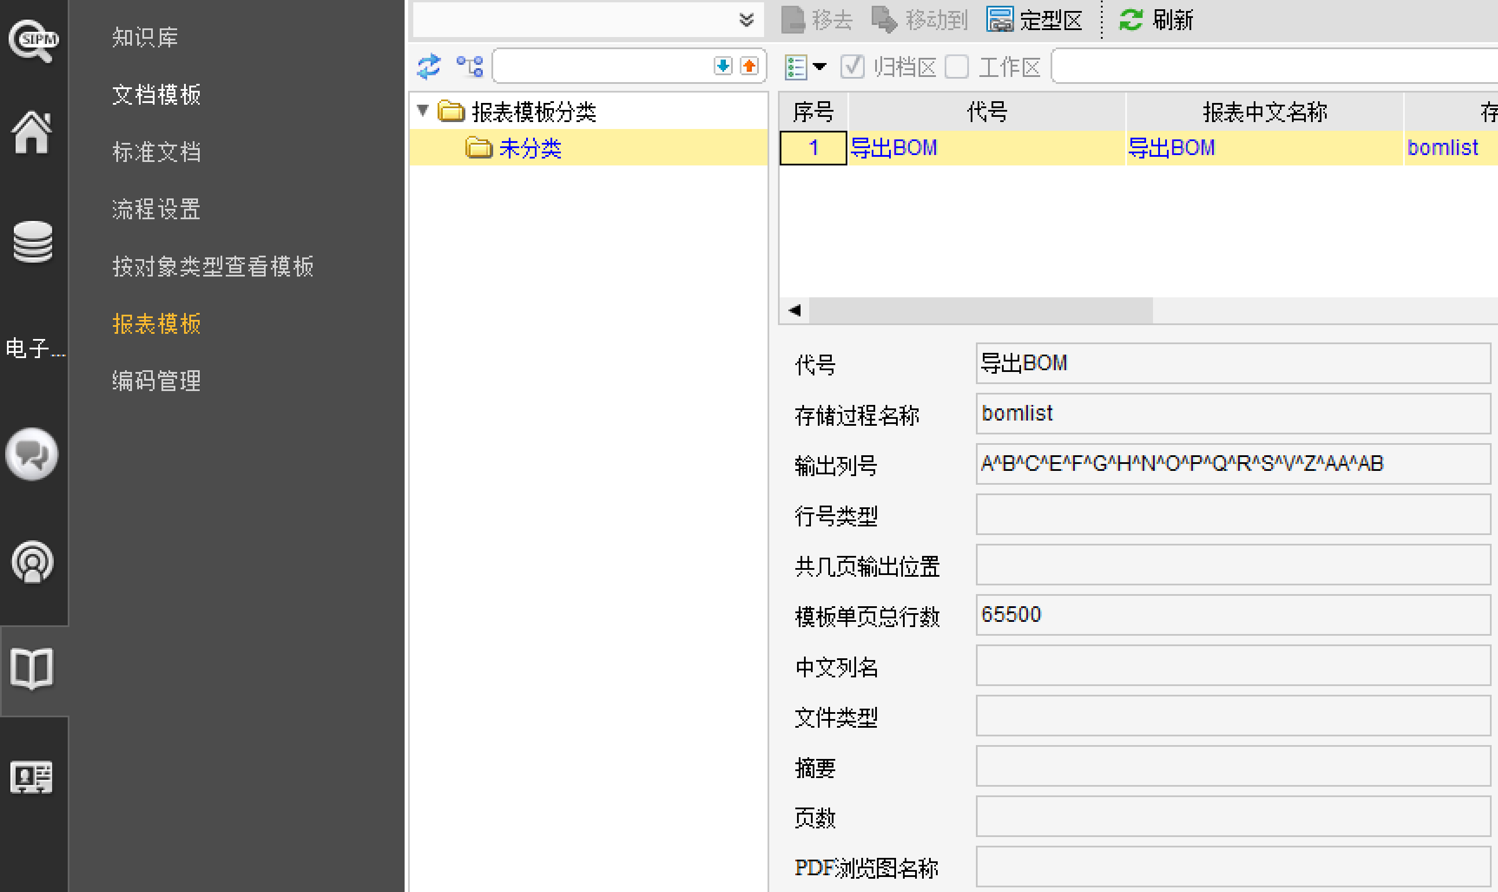Select the 编码管理 menu item
Viewport: 1498px width, 892px height.
156,381
